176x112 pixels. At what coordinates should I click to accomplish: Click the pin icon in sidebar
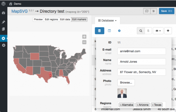pyautogui.click(x=4, y=22)
